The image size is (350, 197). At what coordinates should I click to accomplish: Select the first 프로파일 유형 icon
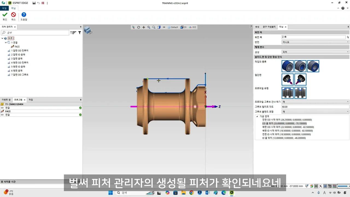(288, 93)
